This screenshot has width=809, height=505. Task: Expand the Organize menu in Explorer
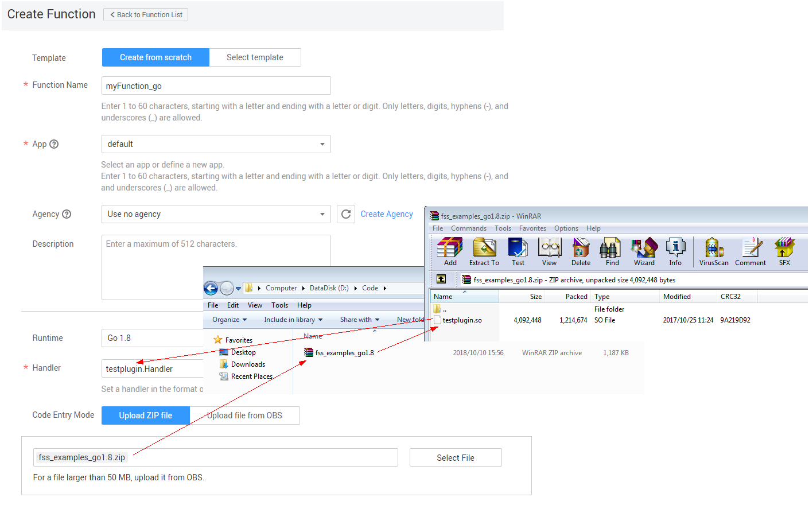(230, 320)
